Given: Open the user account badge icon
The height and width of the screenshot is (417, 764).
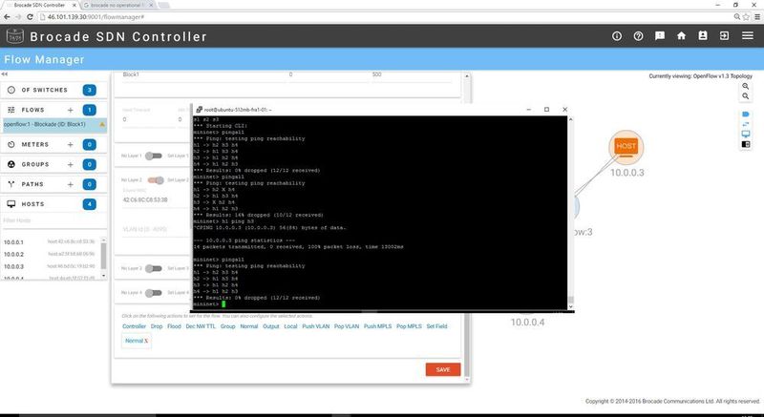Looking at the screenshot, I should coord(703,36).
